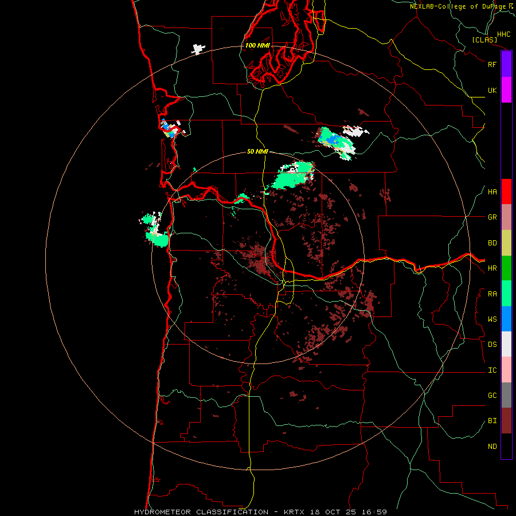Click the WS blue legend swatch
This screenshot has height=516, width=516.
point(506,319)
